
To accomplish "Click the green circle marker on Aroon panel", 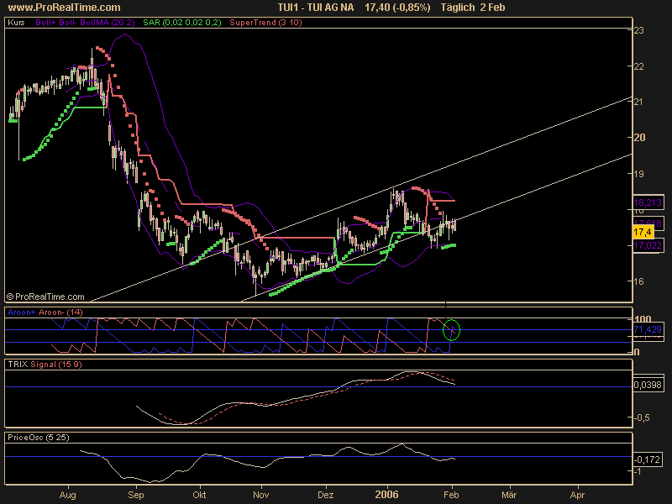I will pyautogui.click(x=452, y=329).
